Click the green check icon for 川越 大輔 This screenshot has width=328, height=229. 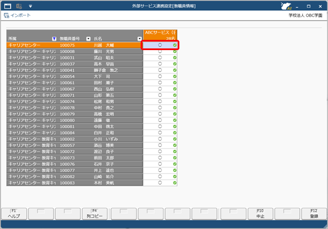[x=175, y=45]
